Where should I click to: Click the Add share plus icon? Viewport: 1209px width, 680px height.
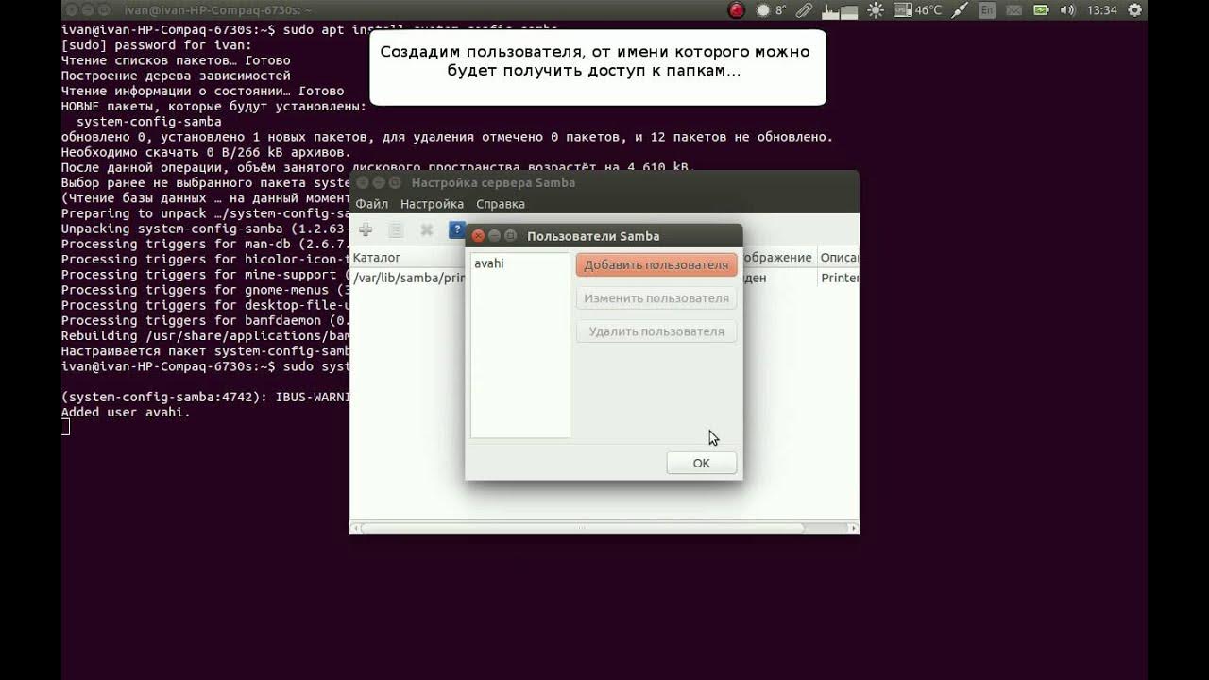click(366, 229)
